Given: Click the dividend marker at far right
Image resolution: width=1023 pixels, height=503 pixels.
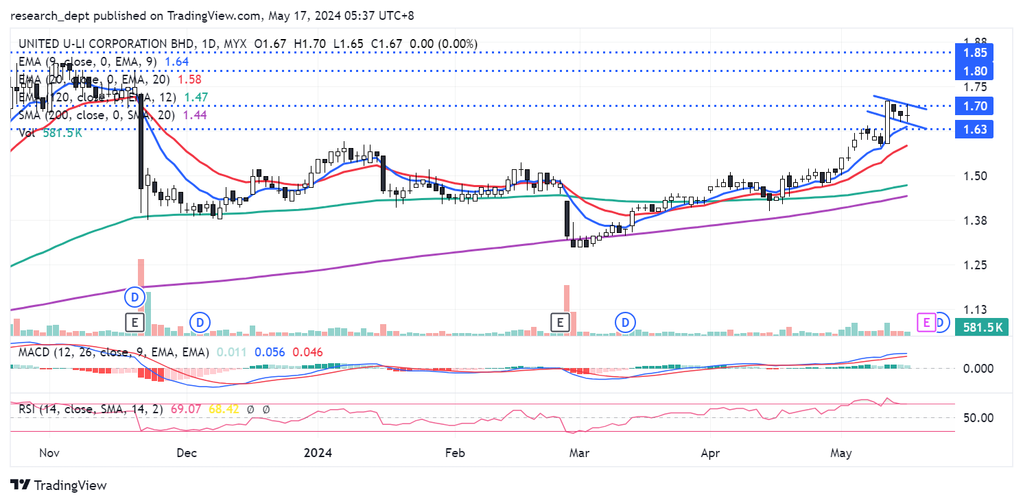Looking at the screenshot, I should [941, 321].
